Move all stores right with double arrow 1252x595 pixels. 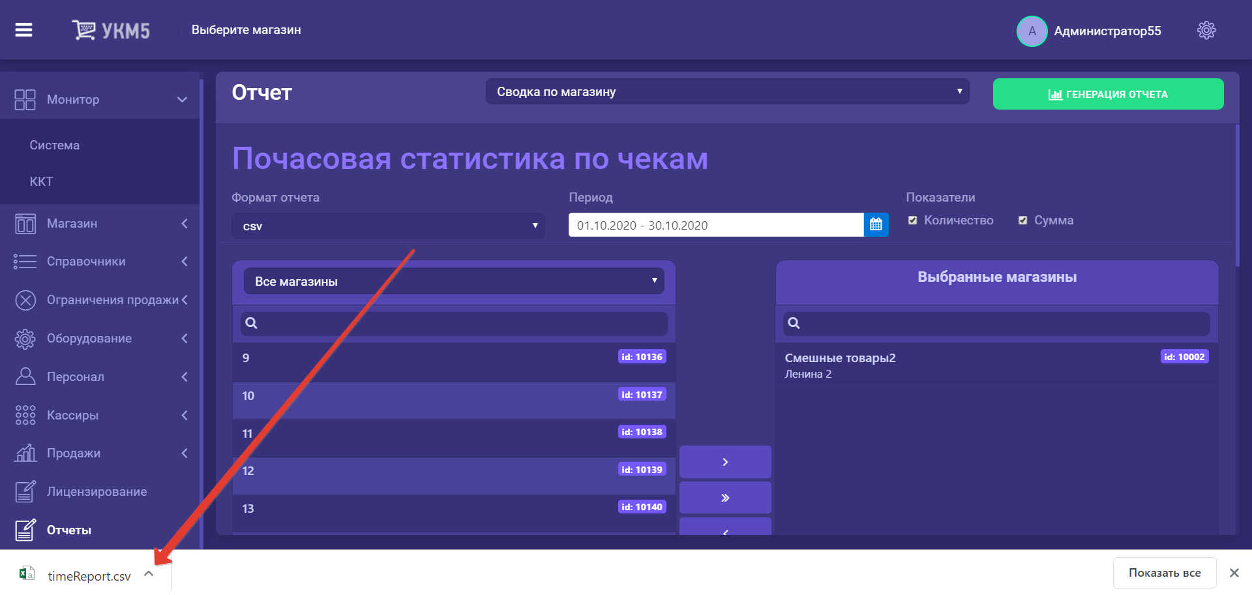725,498
